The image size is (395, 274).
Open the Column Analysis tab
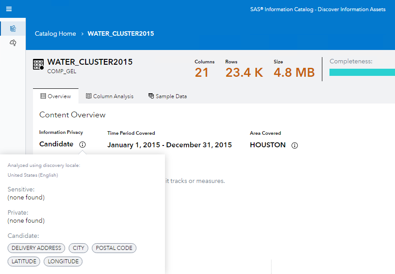pos(110,96)
